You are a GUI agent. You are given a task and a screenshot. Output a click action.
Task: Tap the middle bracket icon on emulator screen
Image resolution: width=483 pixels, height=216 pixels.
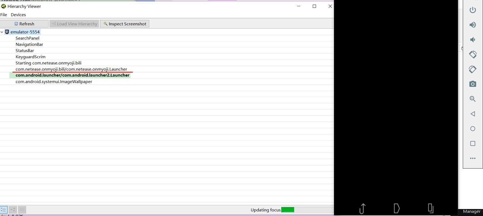click(x=397, y=208)
